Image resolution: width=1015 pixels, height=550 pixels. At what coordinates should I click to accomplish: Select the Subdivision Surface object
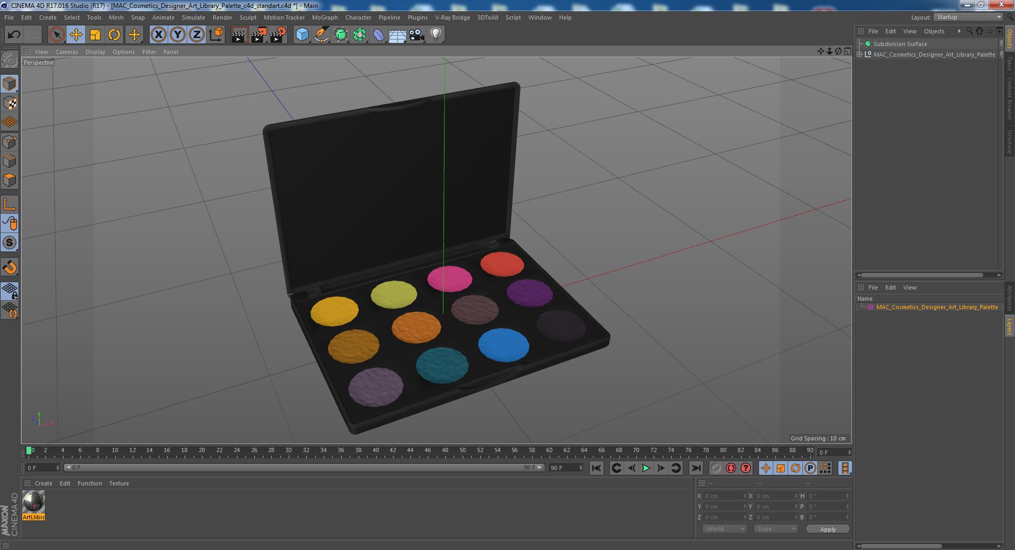pos(900,44)
